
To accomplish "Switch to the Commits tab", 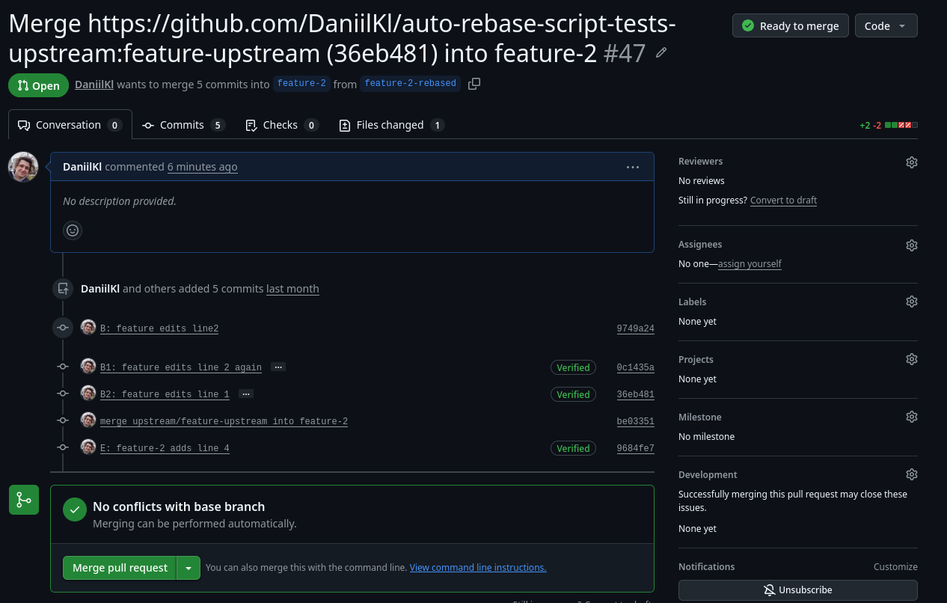I will (x=183, y=125).
